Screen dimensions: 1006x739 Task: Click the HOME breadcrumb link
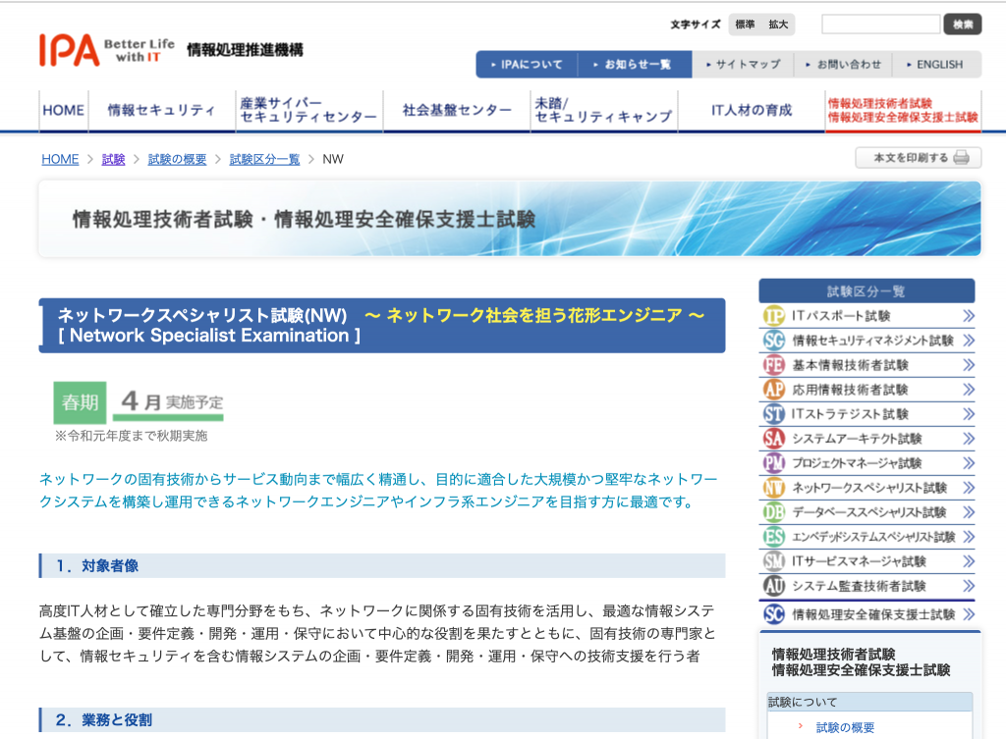(x=60, y=159)
